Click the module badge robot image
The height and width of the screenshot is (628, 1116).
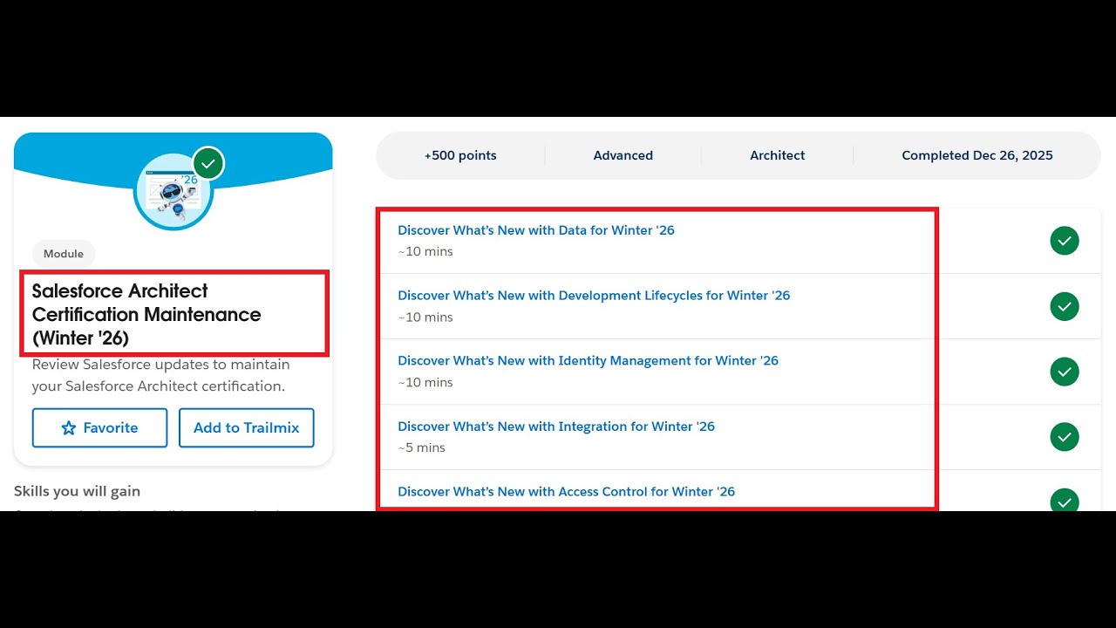174,191
